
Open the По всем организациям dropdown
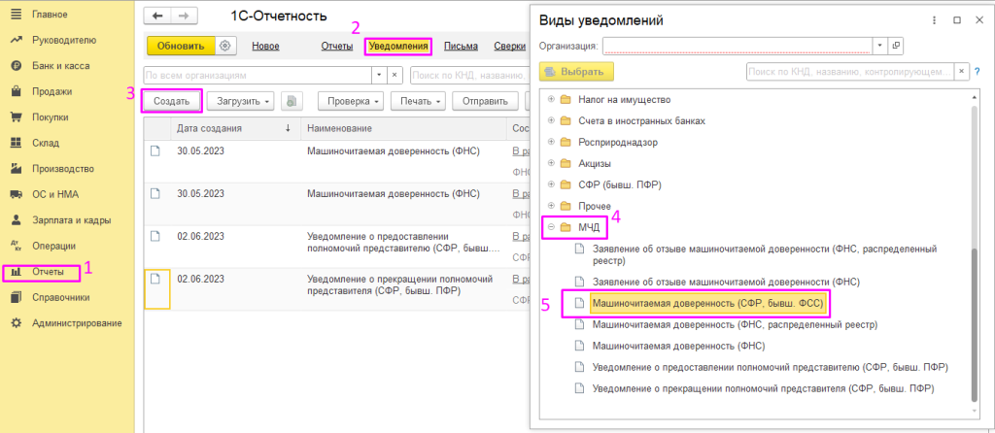[380, 75]
